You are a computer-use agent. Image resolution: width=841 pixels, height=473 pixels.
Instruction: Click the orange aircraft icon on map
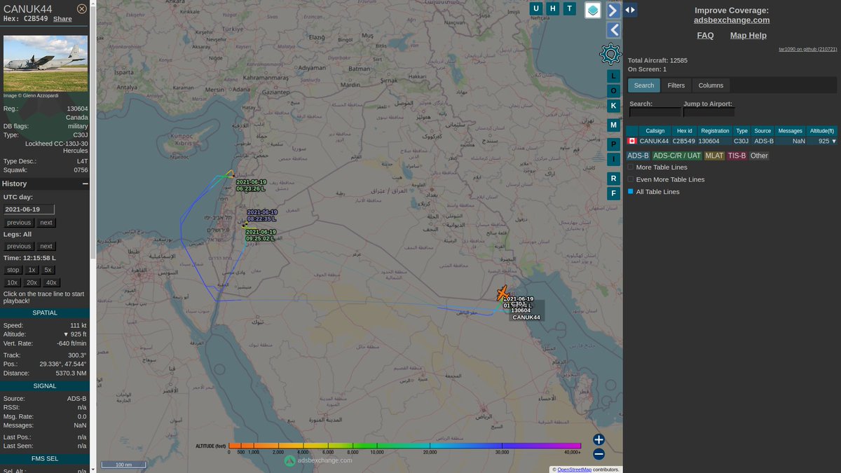pos(502,293)
